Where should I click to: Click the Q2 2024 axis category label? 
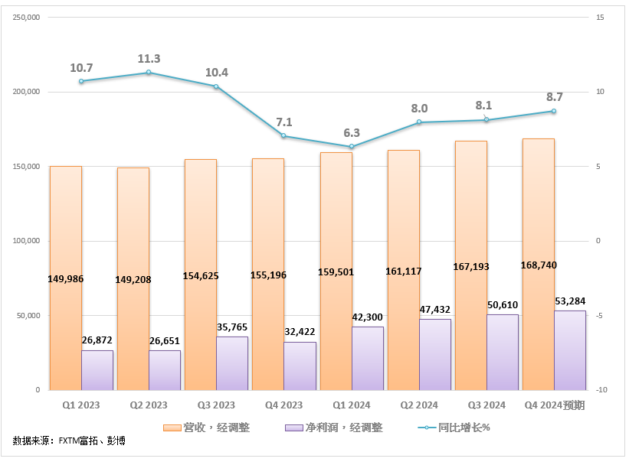(x=418, y=405)
